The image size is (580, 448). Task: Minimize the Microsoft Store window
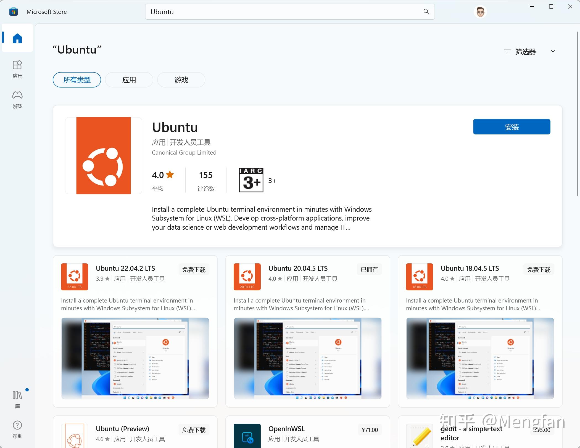click(532, 7)
